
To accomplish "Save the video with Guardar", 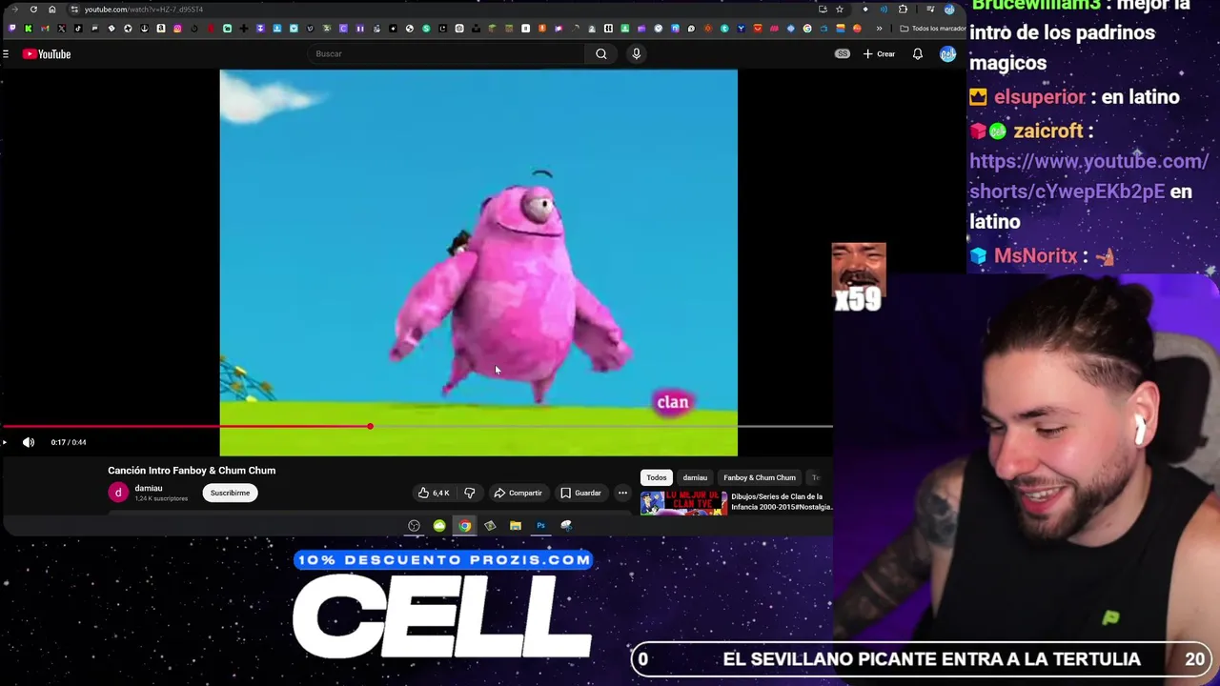I will click(x=580, y=493).
